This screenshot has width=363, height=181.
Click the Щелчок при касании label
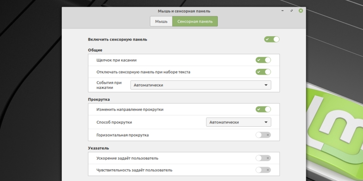[x=117, y=60]
